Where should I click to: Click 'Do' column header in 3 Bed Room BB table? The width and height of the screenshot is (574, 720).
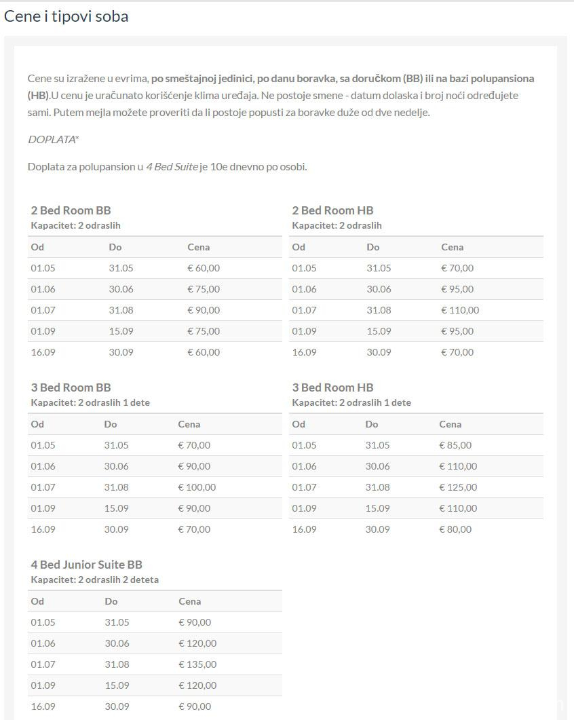coord(111,424)
